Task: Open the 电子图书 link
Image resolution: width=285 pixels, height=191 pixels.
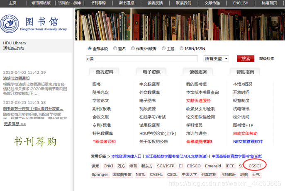Action: click(x=147, y=100)
